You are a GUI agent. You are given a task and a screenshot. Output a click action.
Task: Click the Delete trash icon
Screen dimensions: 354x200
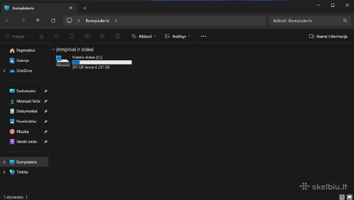118,36
